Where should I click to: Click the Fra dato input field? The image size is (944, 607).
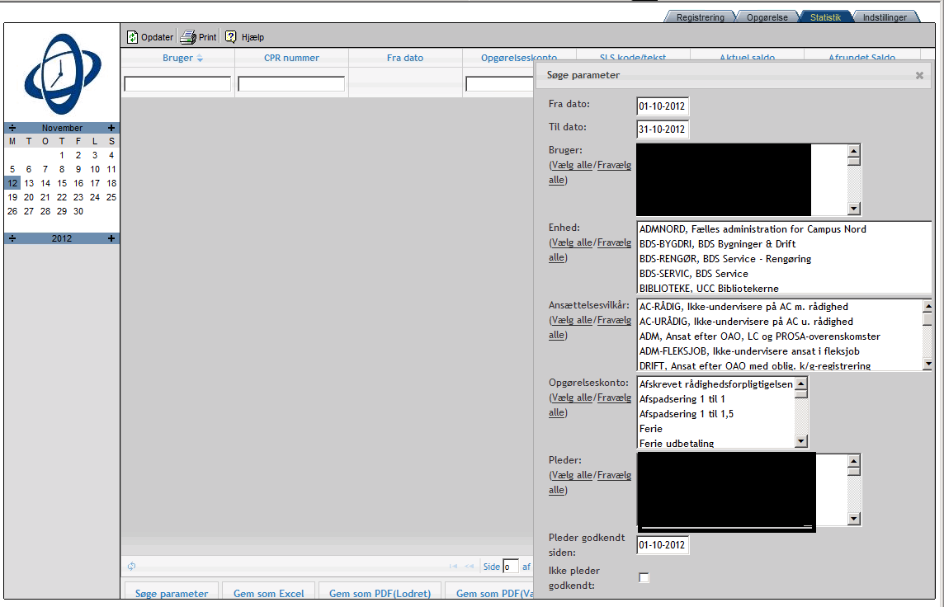coord(662,106)
